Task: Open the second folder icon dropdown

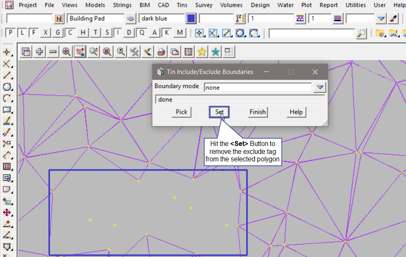Action: [394, 33]
